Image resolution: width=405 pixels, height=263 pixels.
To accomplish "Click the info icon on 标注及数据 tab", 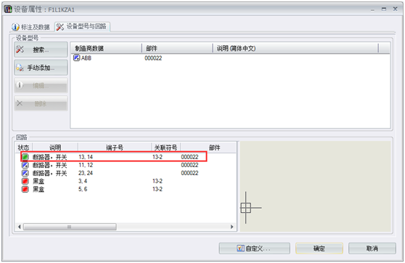I will click(x=15, y=27).
